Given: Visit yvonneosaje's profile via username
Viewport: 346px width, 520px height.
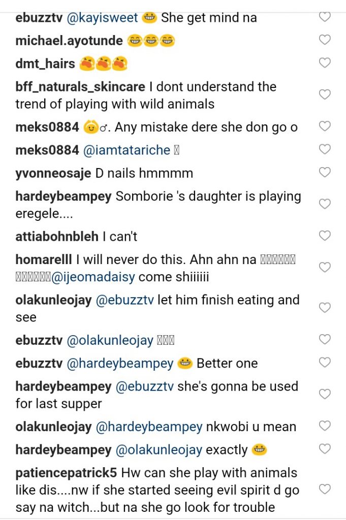Looking at the screenshot, I should pos(53,173).
